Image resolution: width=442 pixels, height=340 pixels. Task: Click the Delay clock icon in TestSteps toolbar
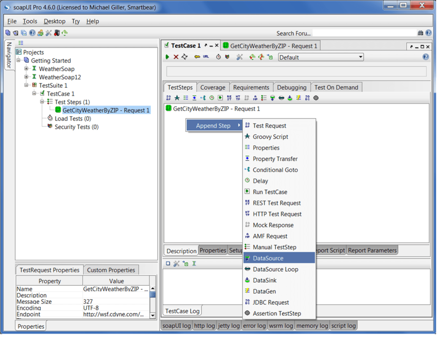212,98
